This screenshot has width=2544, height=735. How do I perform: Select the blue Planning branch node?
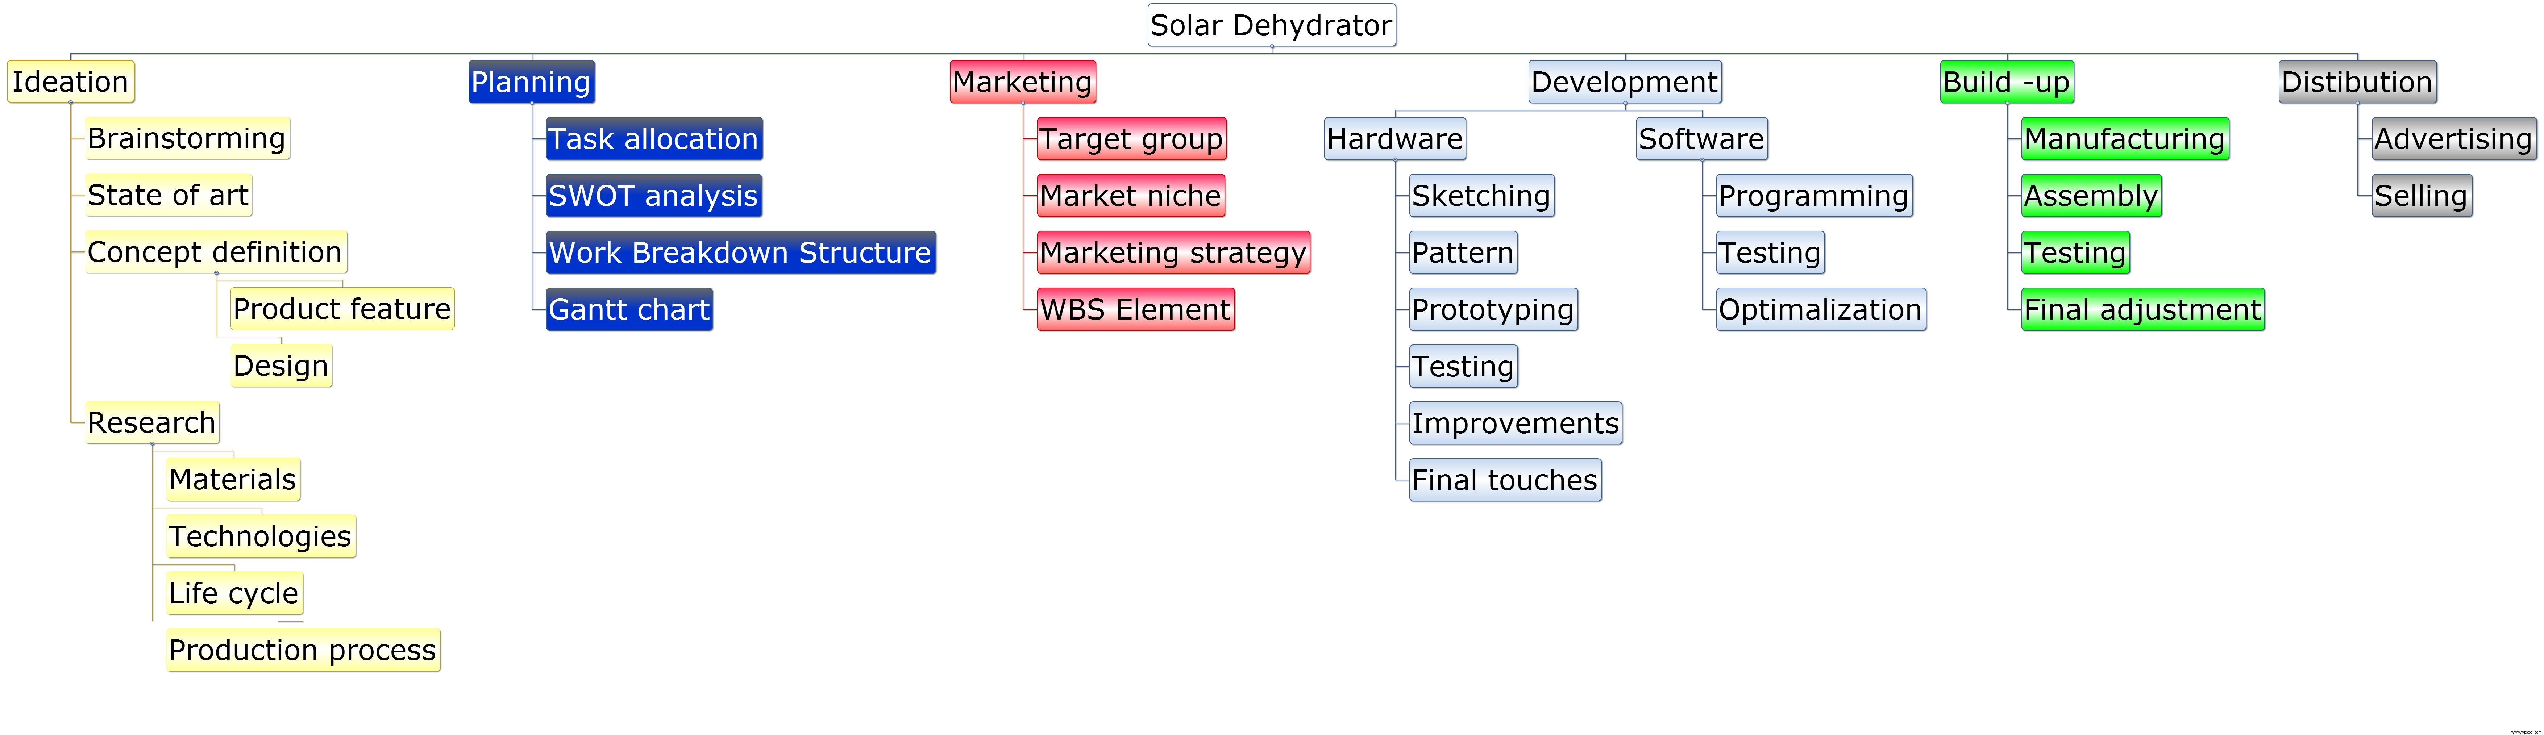point(531,82)
